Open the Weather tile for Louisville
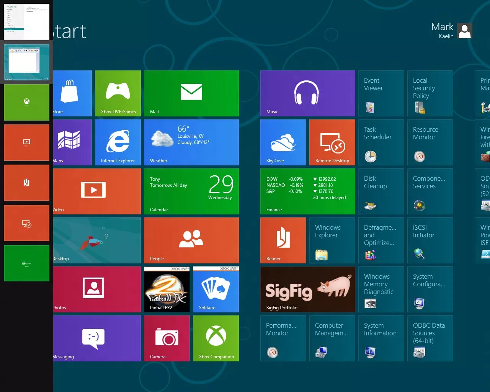This screenshot has width=490, height=392. [191, 142]
